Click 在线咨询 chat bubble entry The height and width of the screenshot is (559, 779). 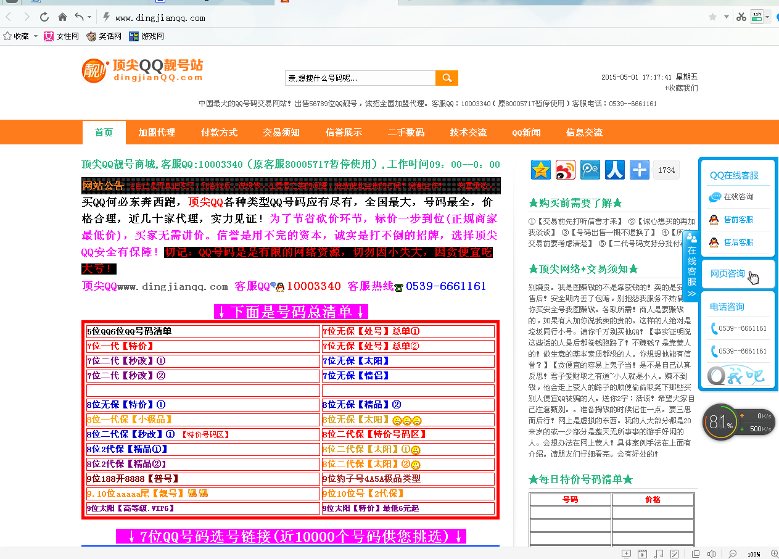click(732, 197)
